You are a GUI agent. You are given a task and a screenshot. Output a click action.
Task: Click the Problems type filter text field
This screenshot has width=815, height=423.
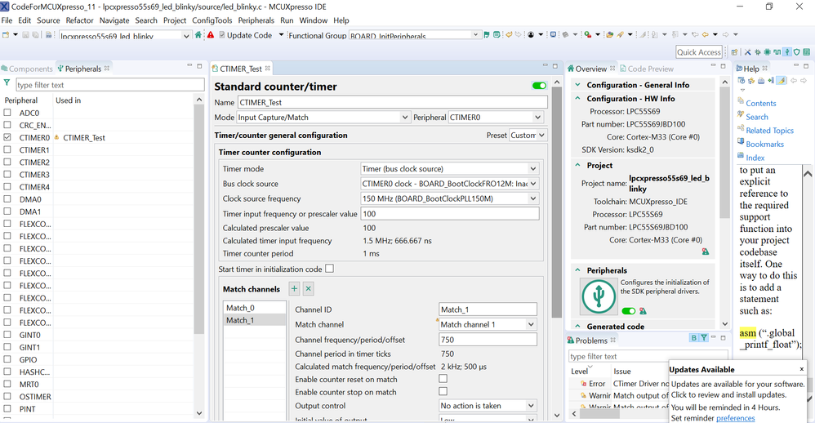click(x=647, y=356)
